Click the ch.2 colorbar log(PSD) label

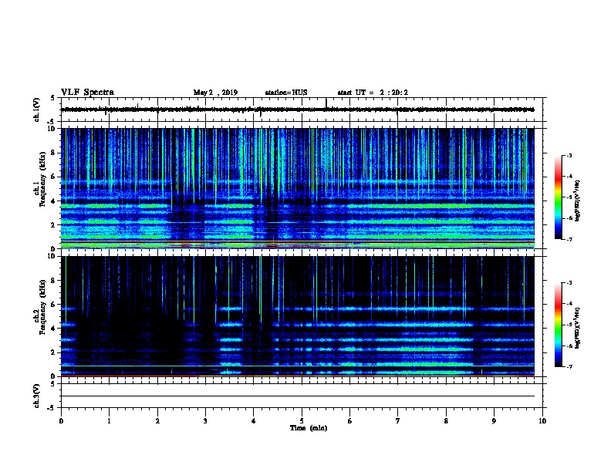(x=578, y=329)
